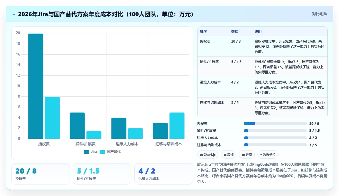Click the 数据 column header
Image resolution: width=339 pixels, height=196 pixels.
234,32
